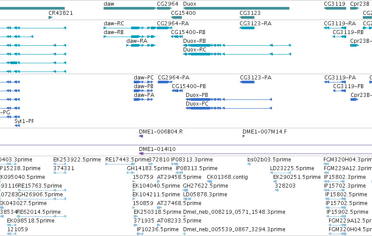Click the Duox-PC protein feature

(229, 108)
